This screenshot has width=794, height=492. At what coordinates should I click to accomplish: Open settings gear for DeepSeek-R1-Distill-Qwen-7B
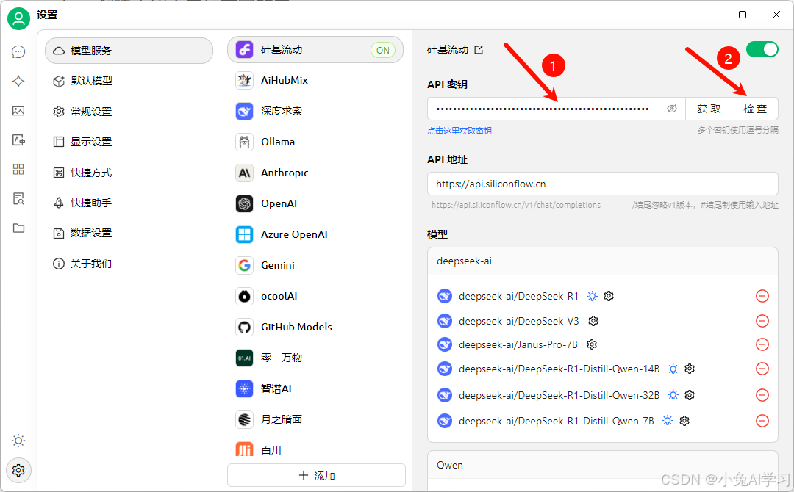click(684, 421)
